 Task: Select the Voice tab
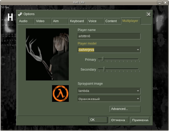pyautogui.click(x=95, y=21)
